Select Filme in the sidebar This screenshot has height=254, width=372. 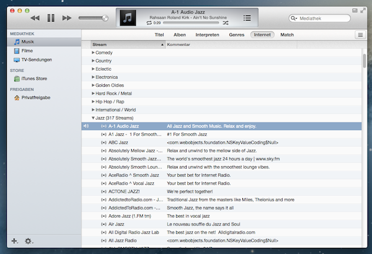coord(44,51)
